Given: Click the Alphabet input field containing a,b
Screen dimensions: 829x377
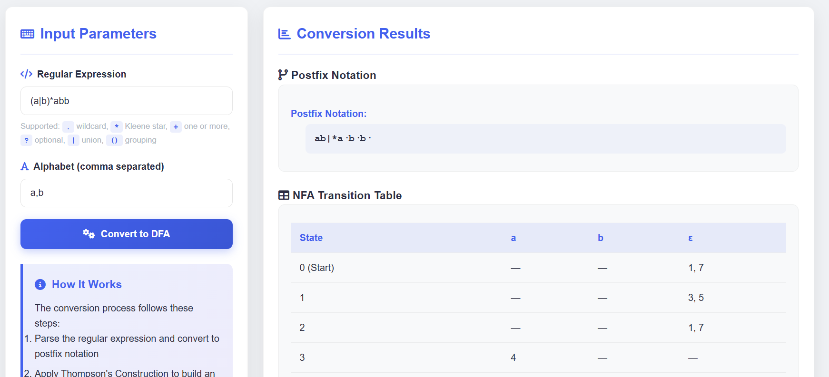Looking at the screenshot, I should [x=126, y=193].
